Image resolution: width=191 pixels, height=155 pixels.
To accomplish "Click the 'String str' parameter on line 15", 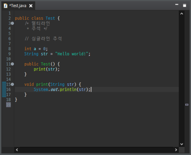I will pos(62,84).
